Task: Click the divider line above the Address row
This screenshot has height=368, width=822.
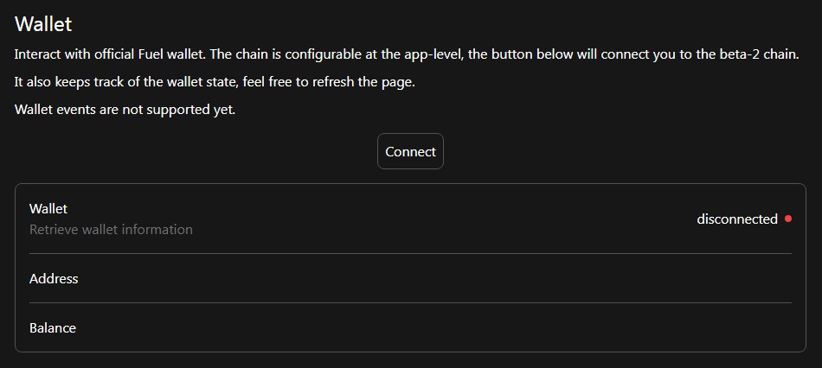Action: click(410, 254)
